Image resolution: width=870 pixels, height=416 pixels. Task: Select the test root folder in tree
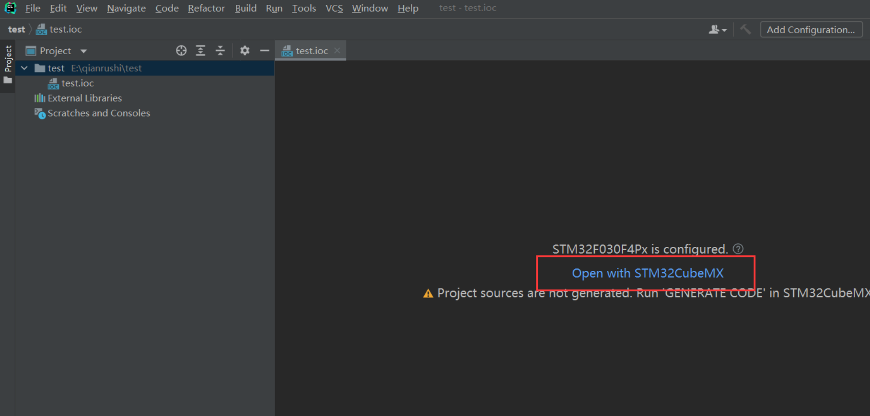(x=145, y=68)
